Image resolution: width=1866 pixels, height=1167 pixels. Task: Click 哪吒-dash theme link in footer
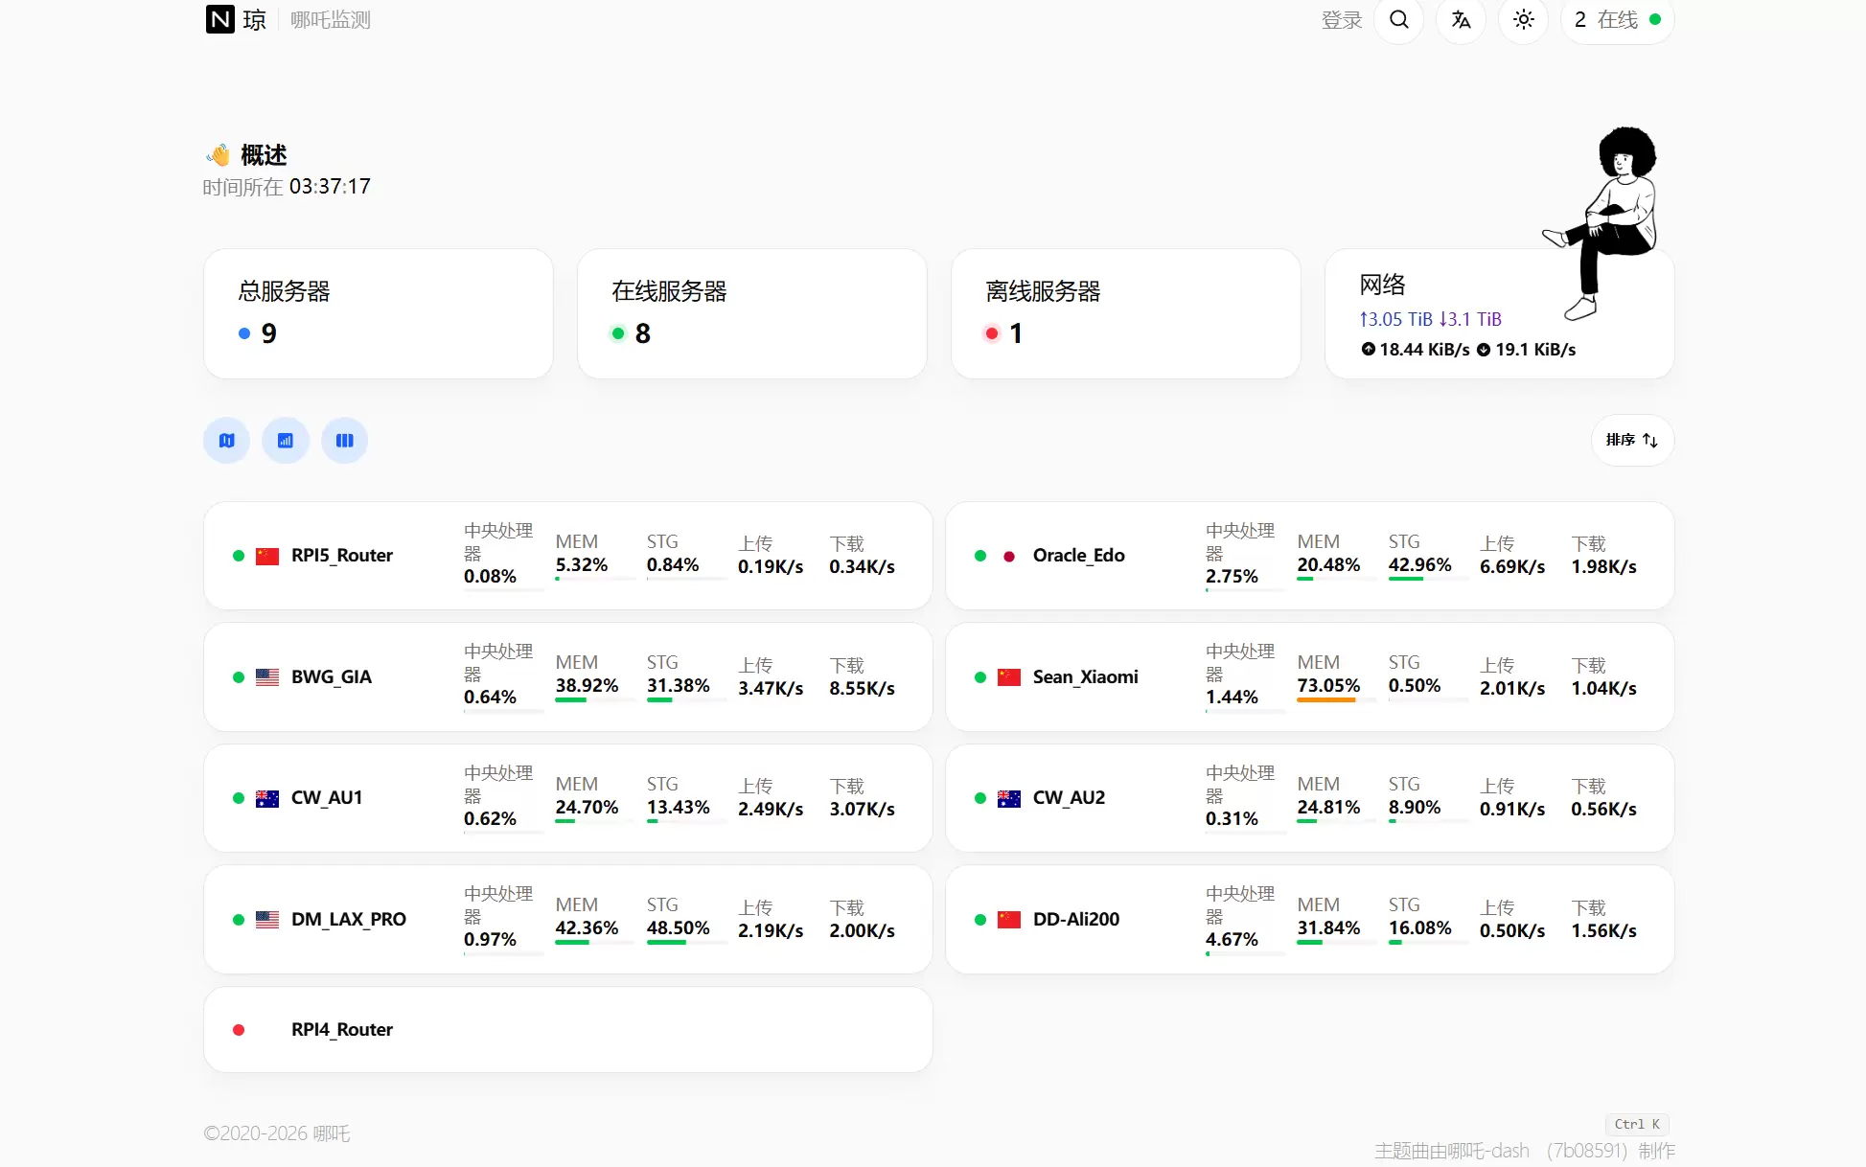(x=1487, y=1151)
